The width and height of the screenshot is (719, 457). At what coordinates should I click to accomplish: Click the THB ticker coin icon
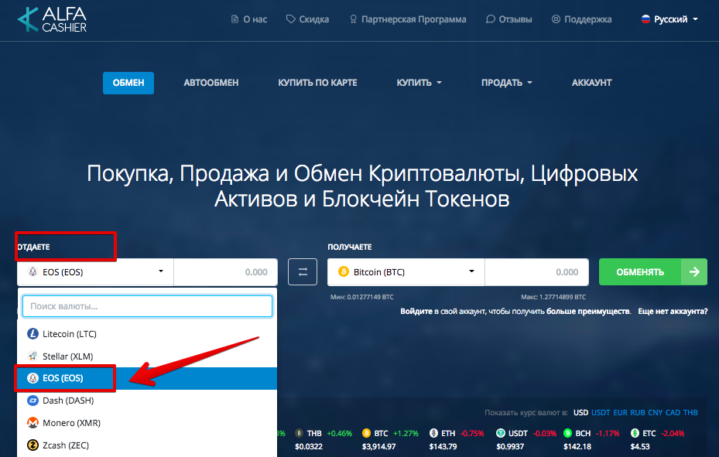pyautogui.click(x=299, y=433)
